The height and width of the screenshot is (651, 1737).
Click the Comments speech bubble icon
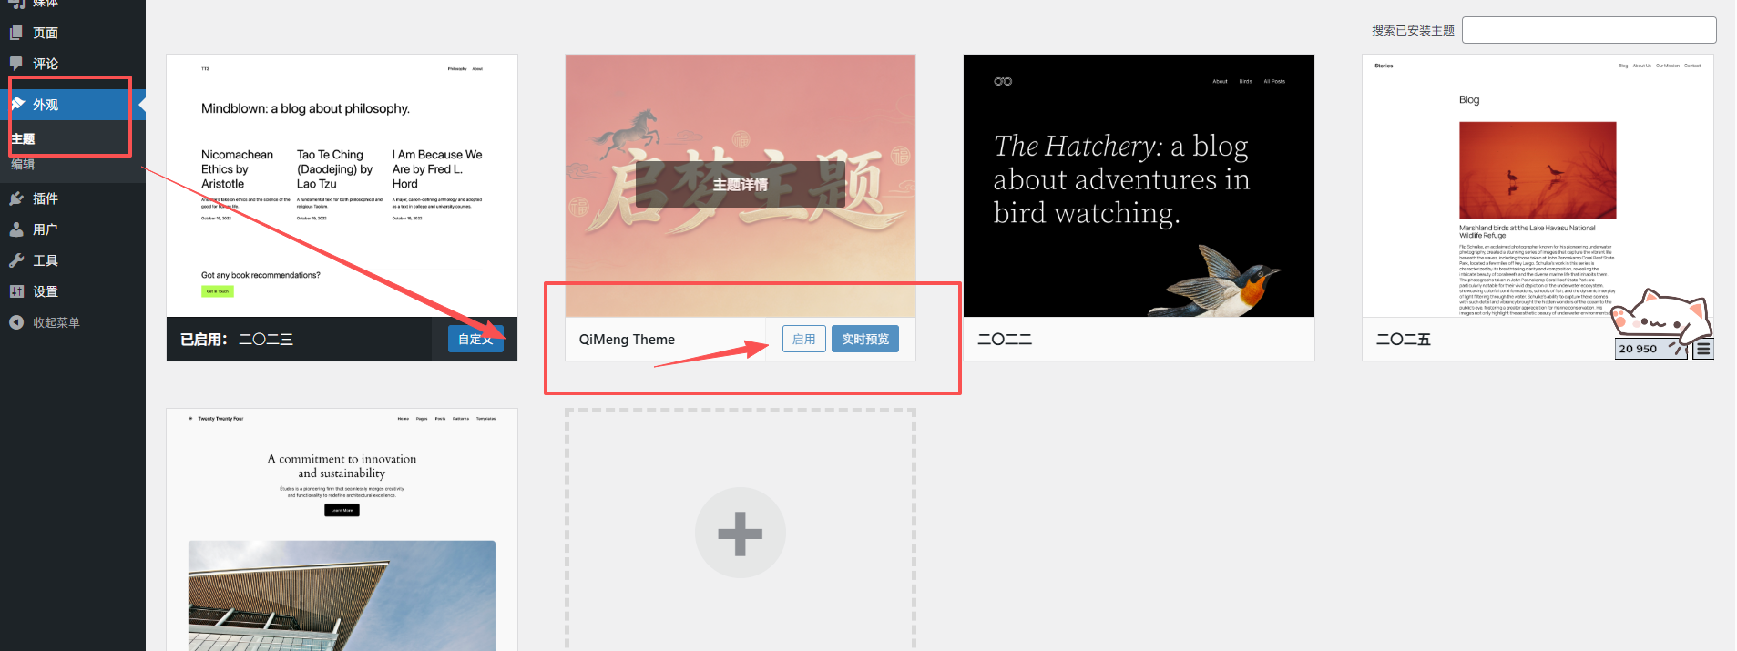(x=16, y=64)
